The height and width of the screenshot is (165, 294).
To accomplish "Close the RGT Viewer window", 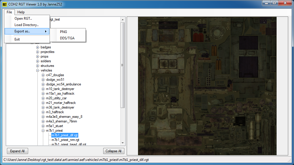I will click(x=285, y=3).
